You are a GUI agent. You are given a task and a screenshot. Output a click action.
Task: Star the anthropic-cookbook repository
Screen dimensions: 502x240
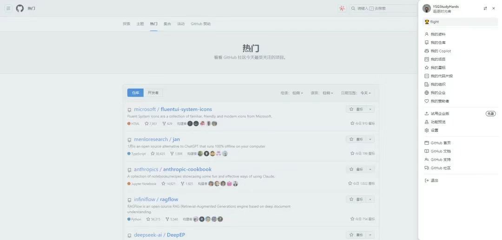(x=356, y=169)
